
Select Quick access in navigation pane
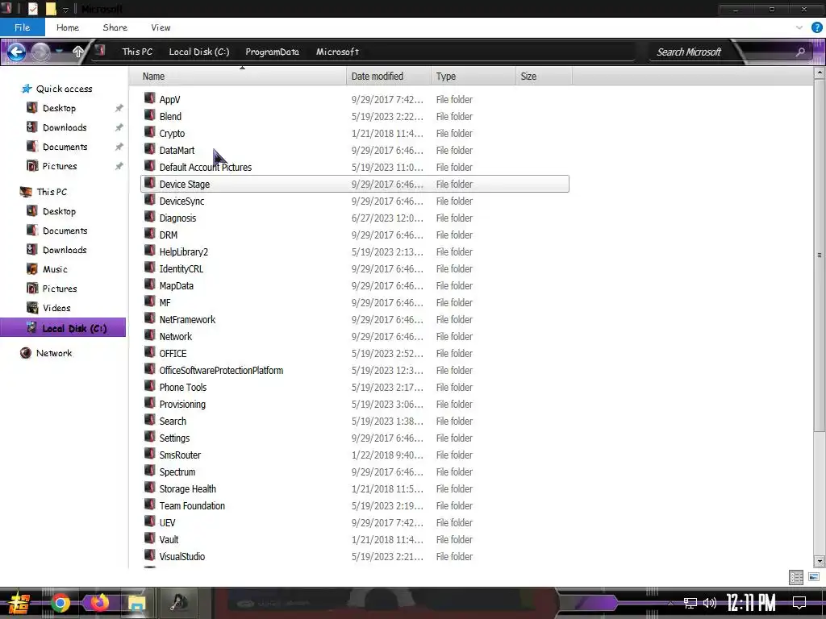tap(64, 89)
